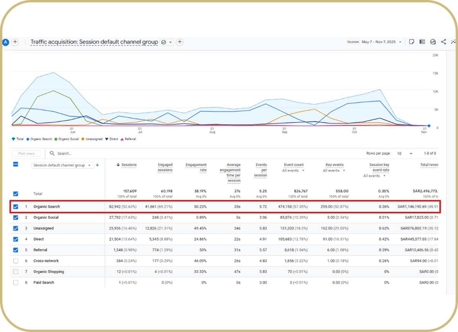
Task: Click the search magnifier icon
Action: pyautogui.click(x=52, y=153)
